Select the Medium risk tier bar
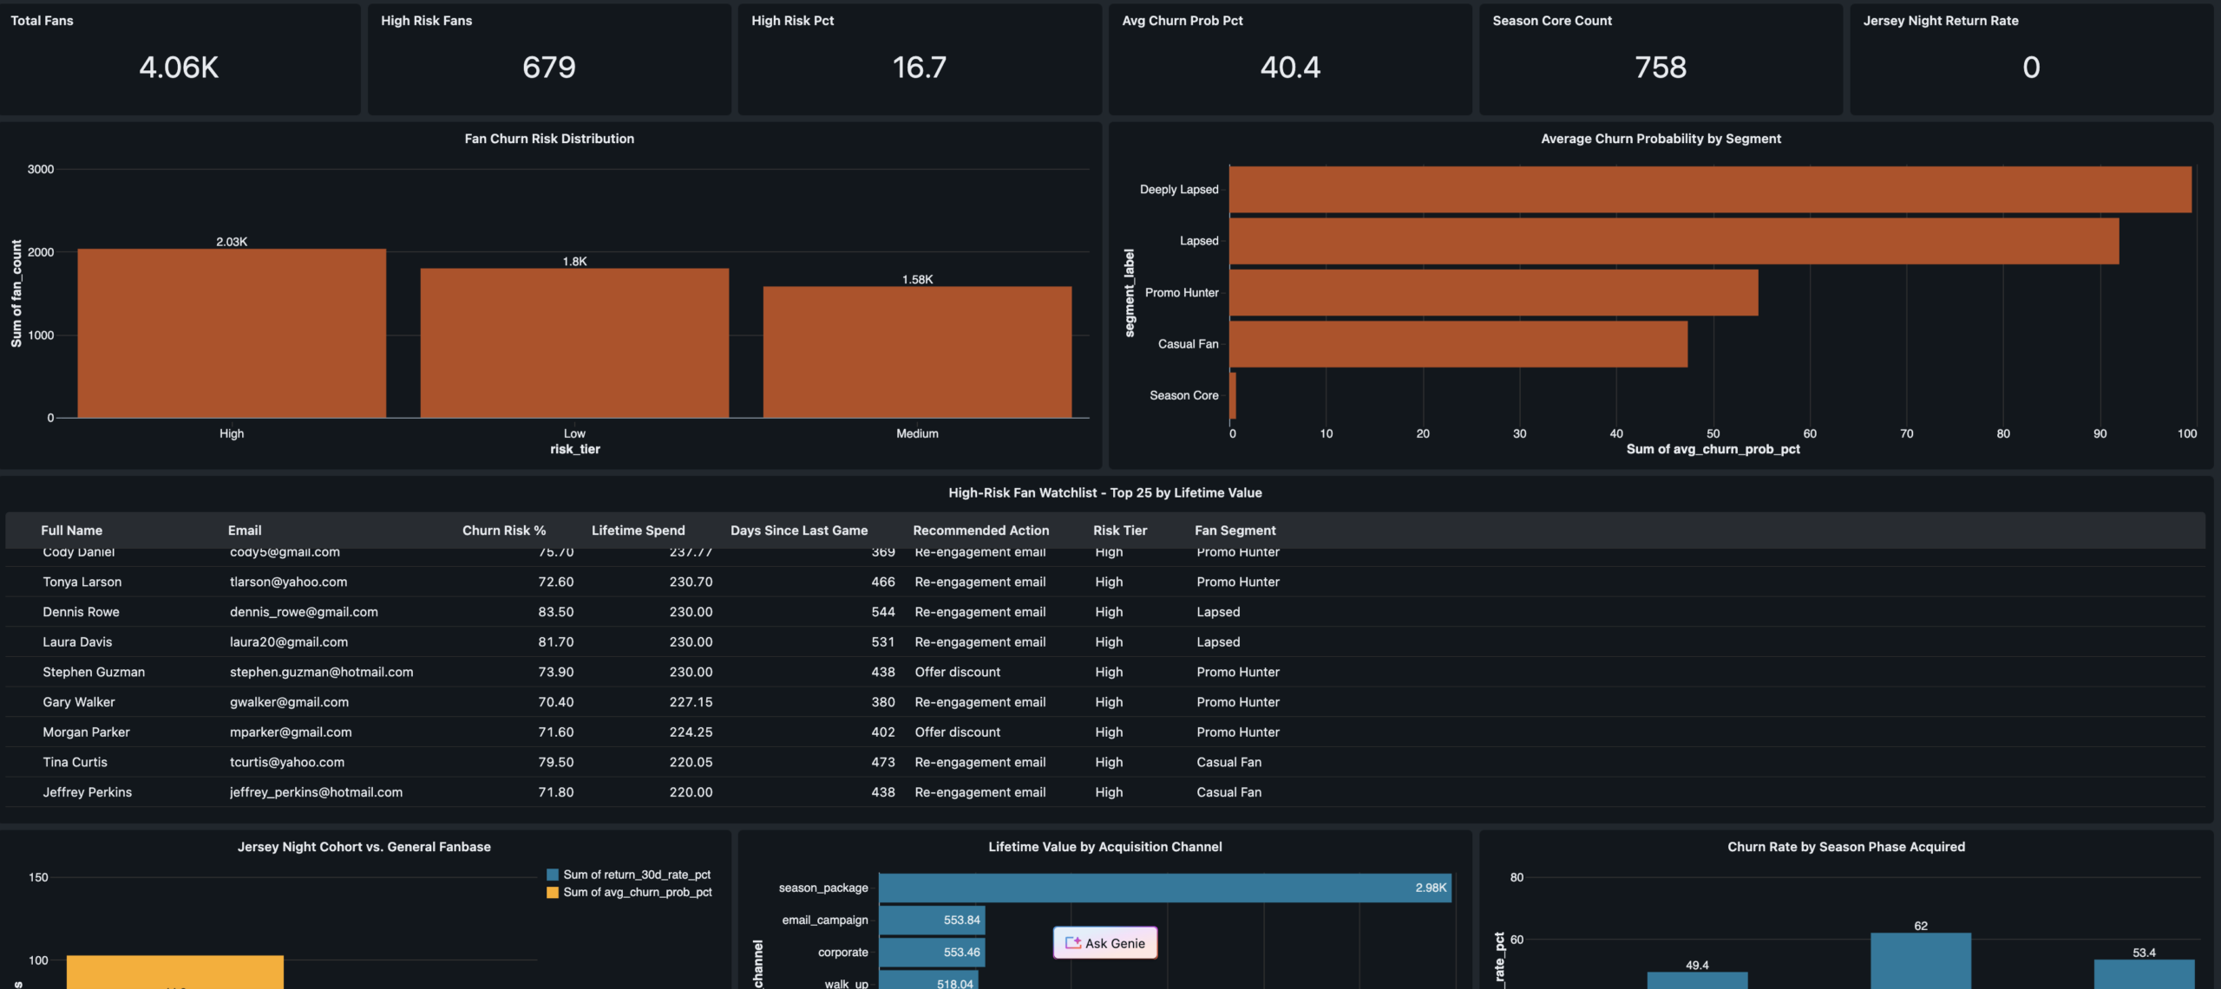This screenshot has height=989, width=2221. pyautogui.click(x=917, y=353)
